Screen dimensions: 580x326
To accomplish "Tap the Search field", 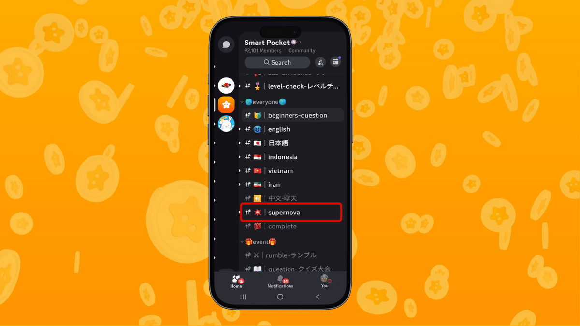I will 277,62.
